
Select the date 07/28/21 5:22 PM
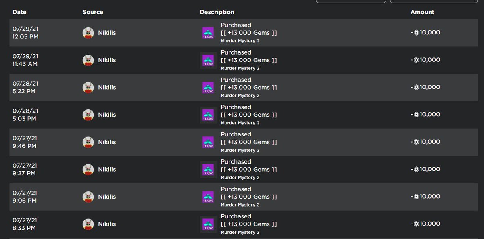(x=25, y=88)
